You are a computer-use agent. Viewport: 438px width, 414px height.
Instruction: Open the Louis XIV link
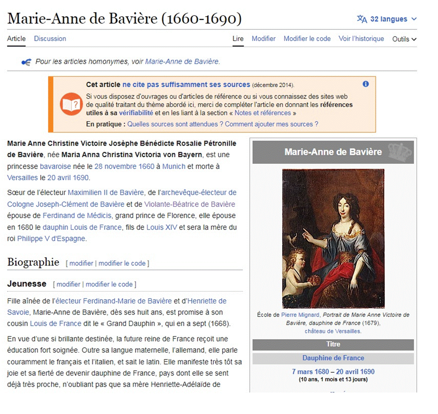[x=162, y=227]
